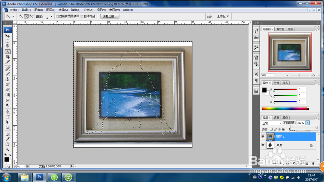Viewport: 324px width, 182px height.
Task: Select the Move tool
Action: (x=8, y=36)
